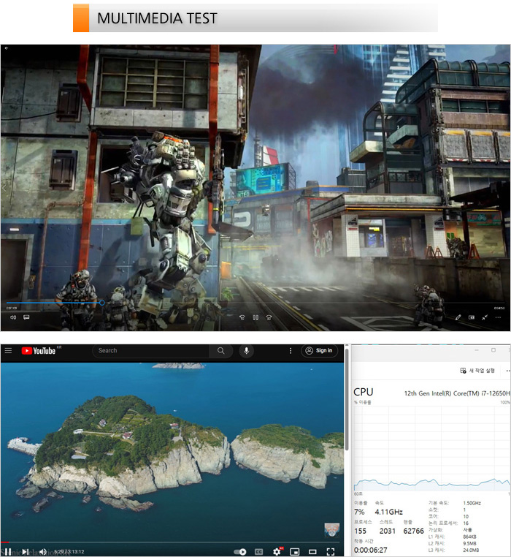Open YouTube settings three-dot menu
Image resolution: width=511 pixels, height=560 pixels.
pos(291,351)
